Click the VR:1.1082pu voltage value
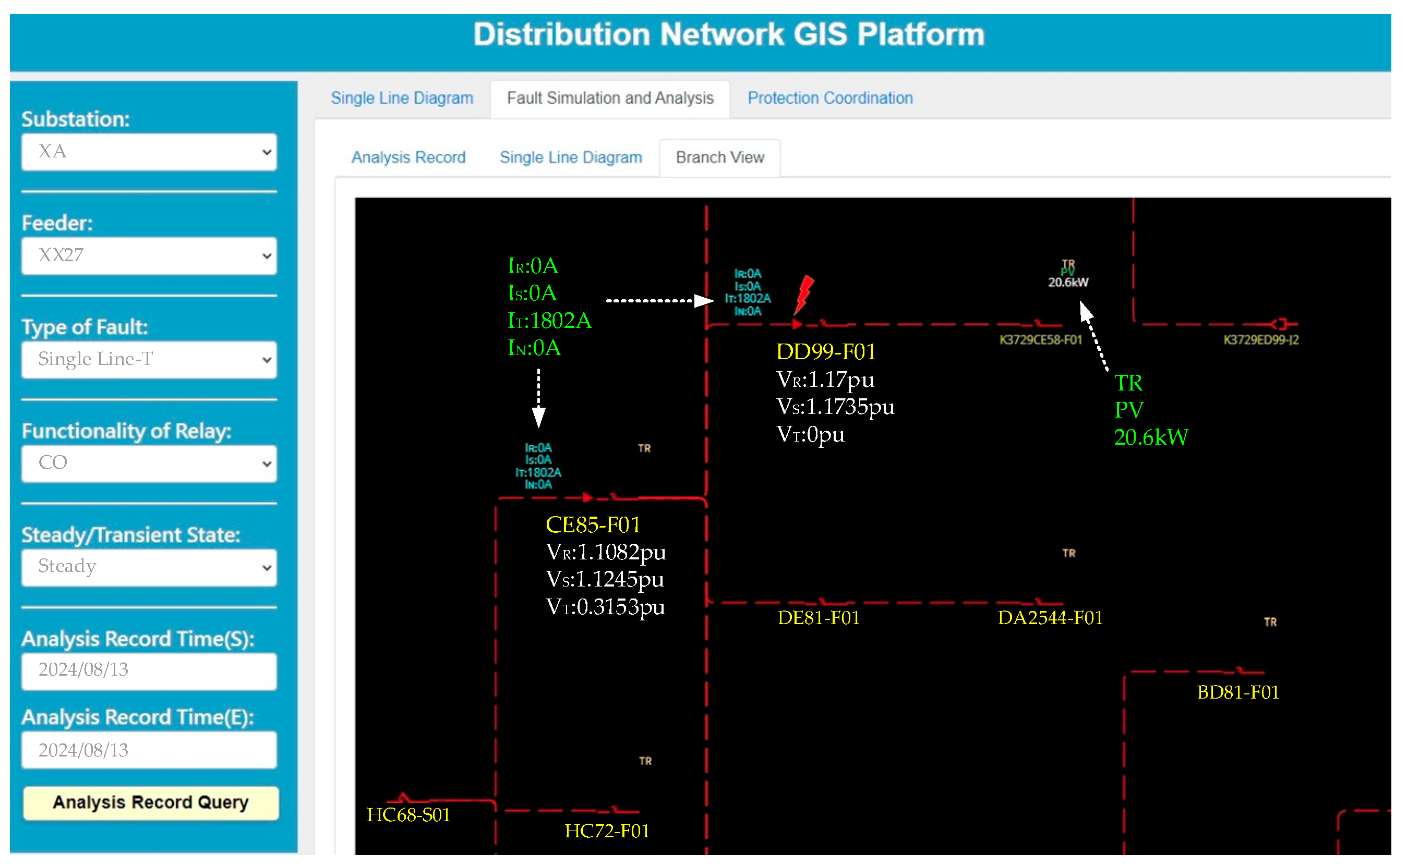 click(606, 552)
